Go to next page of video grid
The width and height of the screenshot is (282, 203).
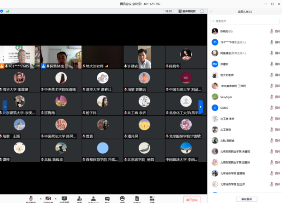click(201, 107)
